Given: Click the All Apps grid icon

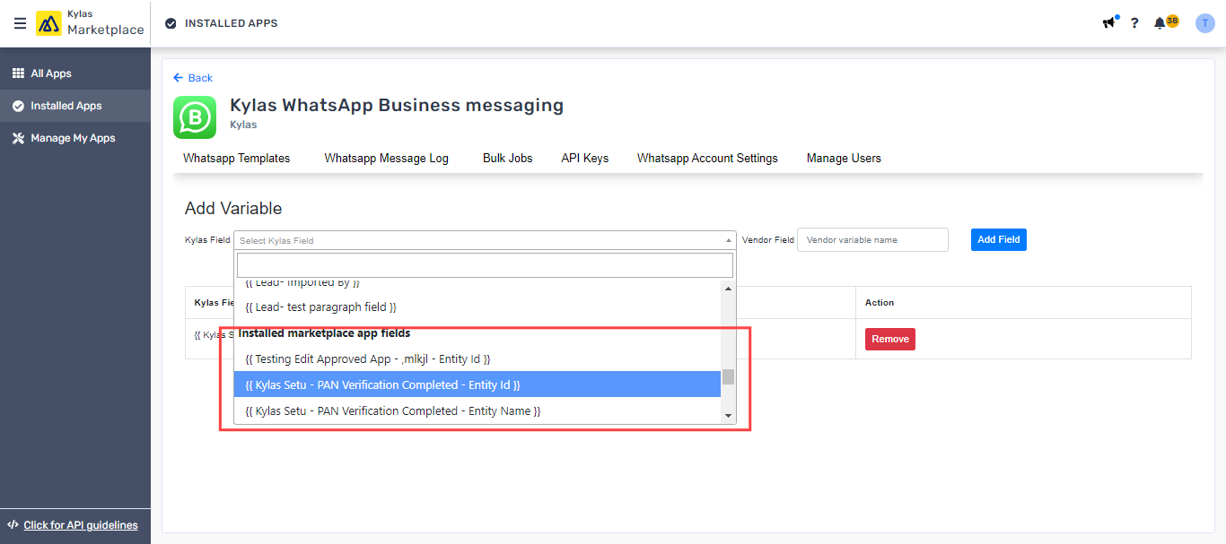Looking at the screenshot, I should [x=18, y=73].
